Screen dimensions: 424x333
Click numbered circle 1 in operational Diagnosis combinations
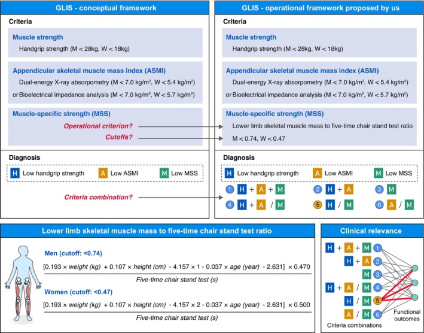pos(230,189)
